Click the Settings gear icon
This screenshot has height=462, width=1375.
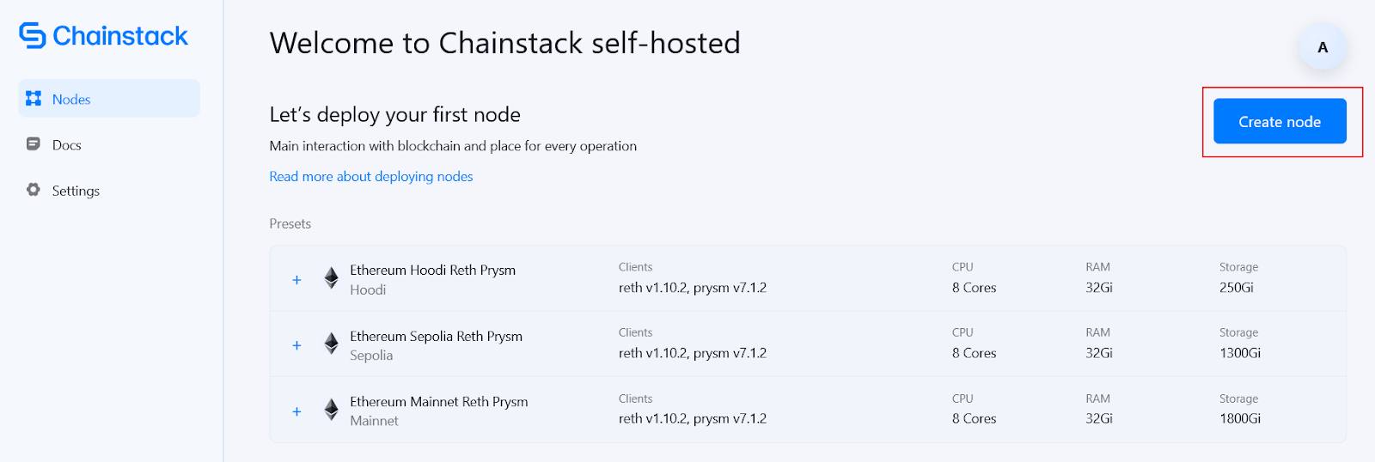pos(34,190)
